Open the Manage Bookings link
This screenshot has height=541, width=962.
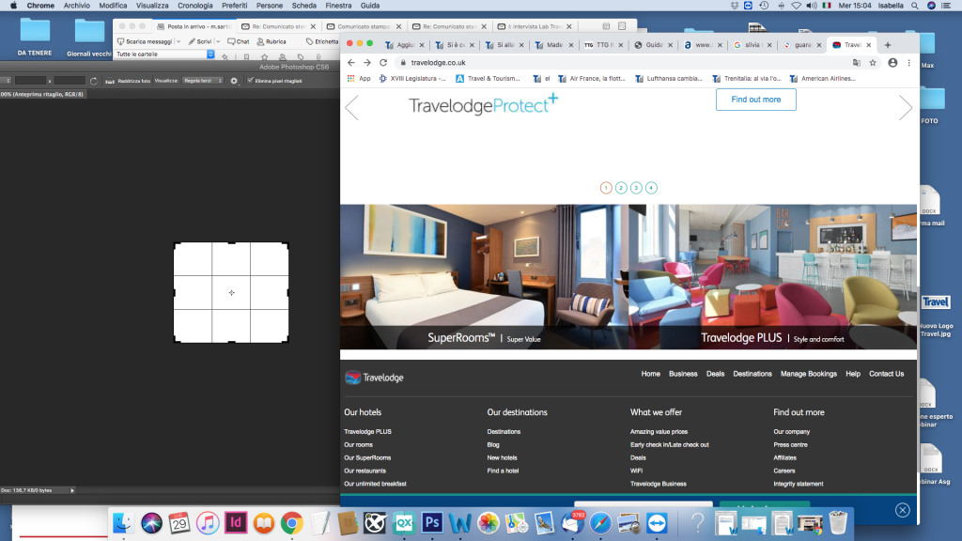pyautogui.click(x=808, y=374)
